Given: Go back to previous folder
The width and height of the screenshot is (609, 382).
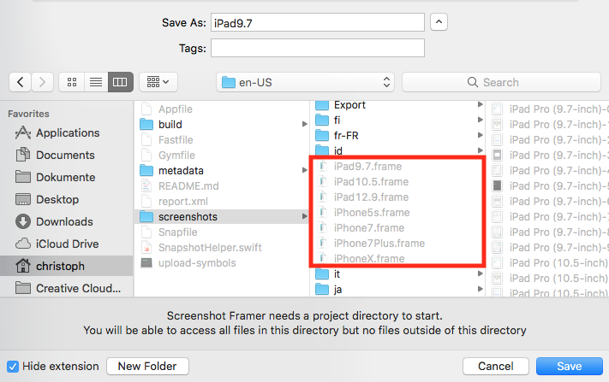Looking at the screenshot, I should pos(21,82).
